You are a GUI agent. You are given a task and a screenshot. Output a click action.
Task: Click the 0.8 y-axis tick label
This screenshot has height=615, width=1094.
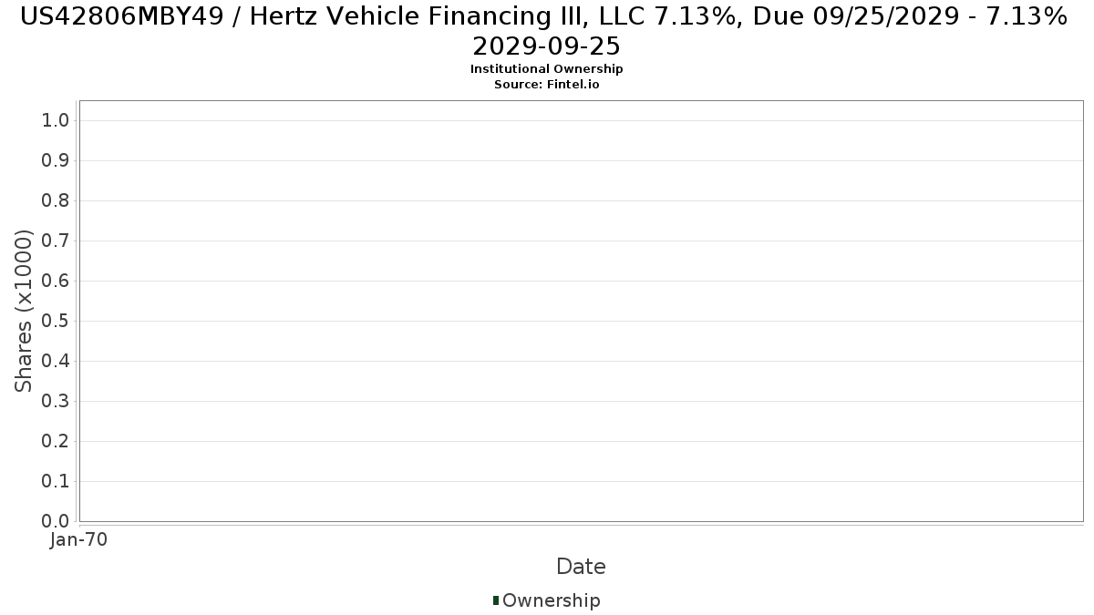[x=57, y=201]
